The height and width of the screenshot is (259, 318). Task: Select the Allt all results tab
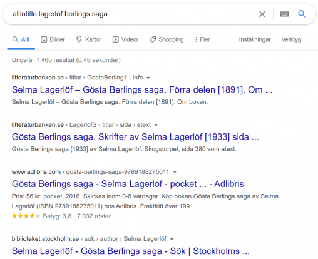point(21,39)
